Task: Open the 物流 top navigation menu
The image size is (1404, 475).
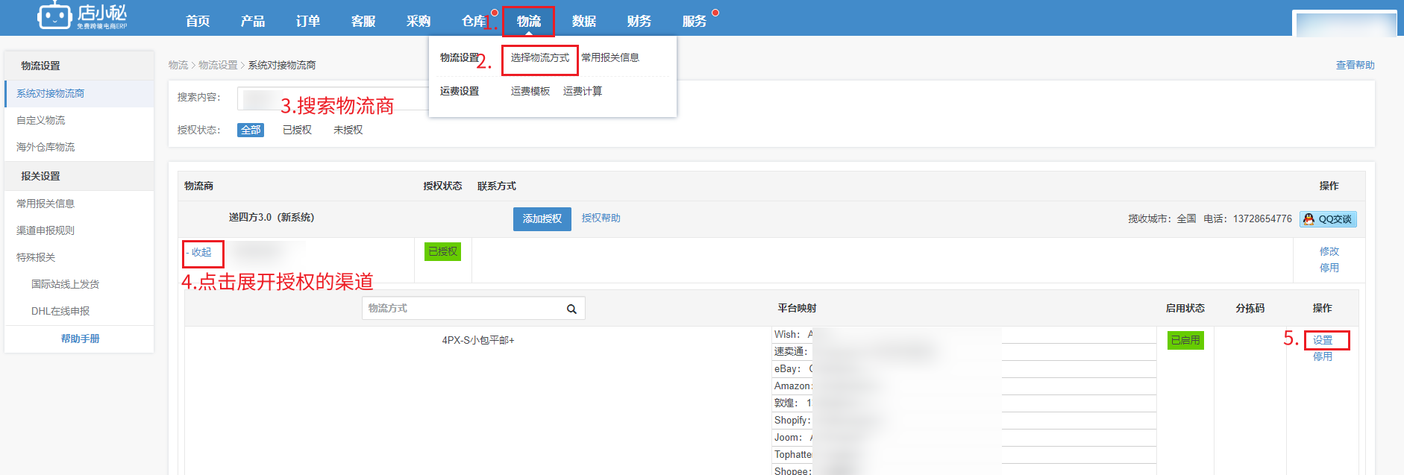Action: pos(529,21)
